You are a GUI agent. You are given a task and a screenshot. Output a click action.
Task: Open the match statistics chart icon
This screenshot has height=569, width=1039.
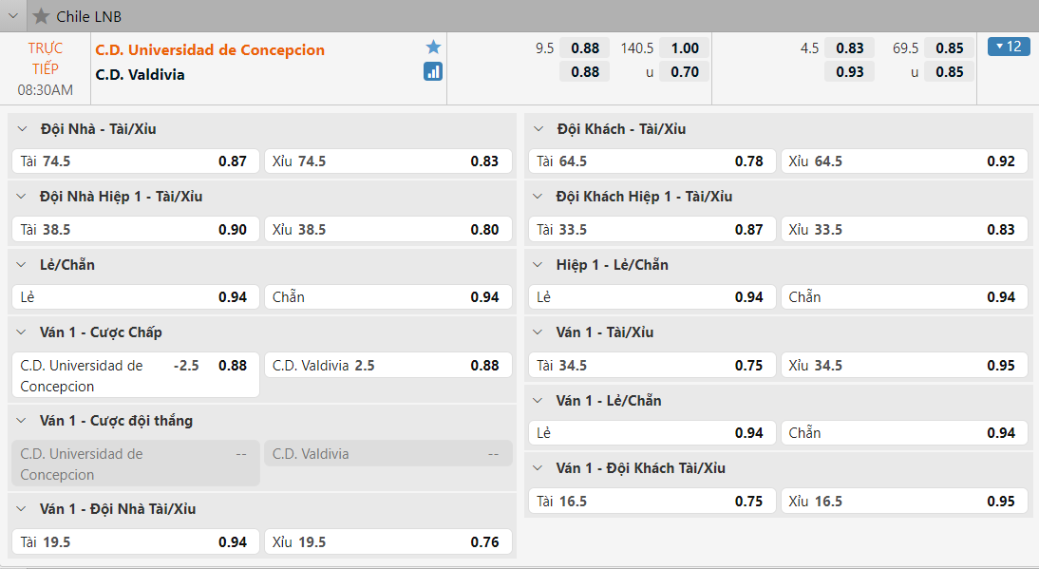tap(433, 71)
